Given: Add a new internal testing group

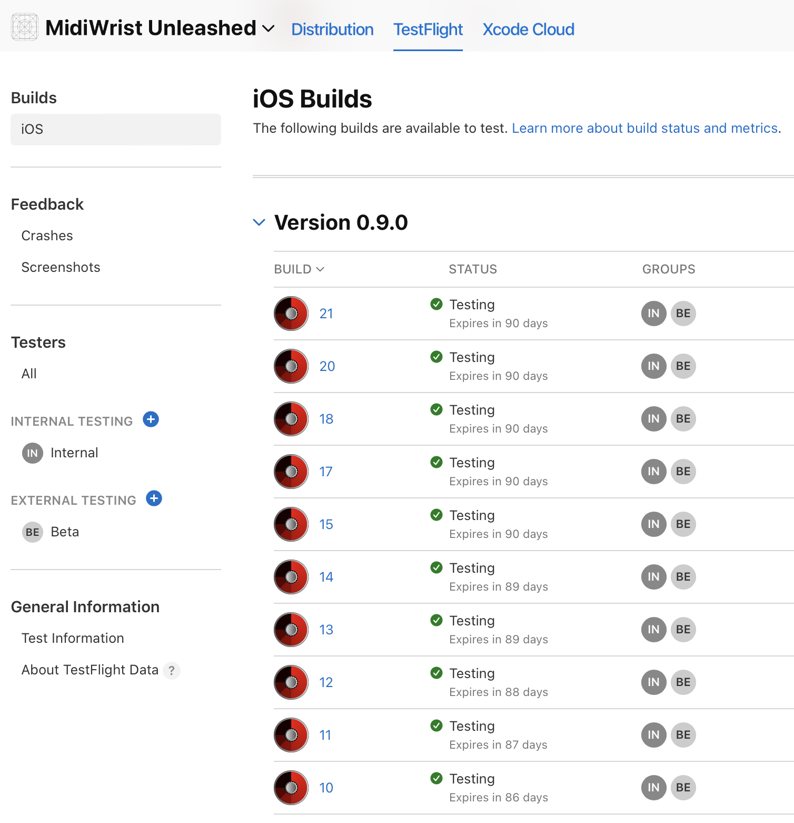Looking at the screenshot, I should (x=151, y=419).
